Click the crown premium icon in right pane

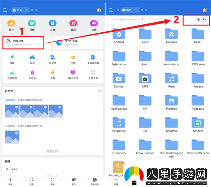pos(205,10)
